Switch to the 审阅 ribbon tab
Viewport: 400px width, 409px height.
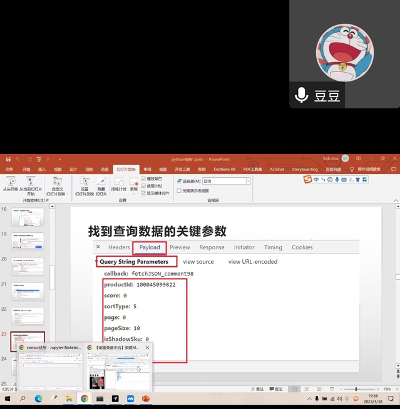pos(147,169)
